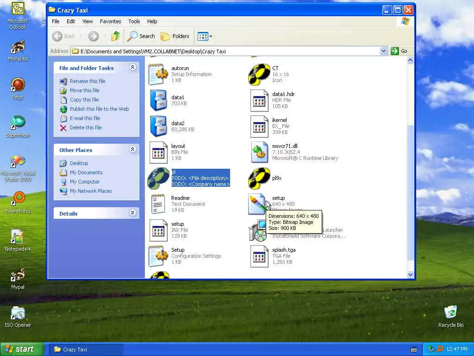Open the Recycle Bin

(x=451, y=316)
